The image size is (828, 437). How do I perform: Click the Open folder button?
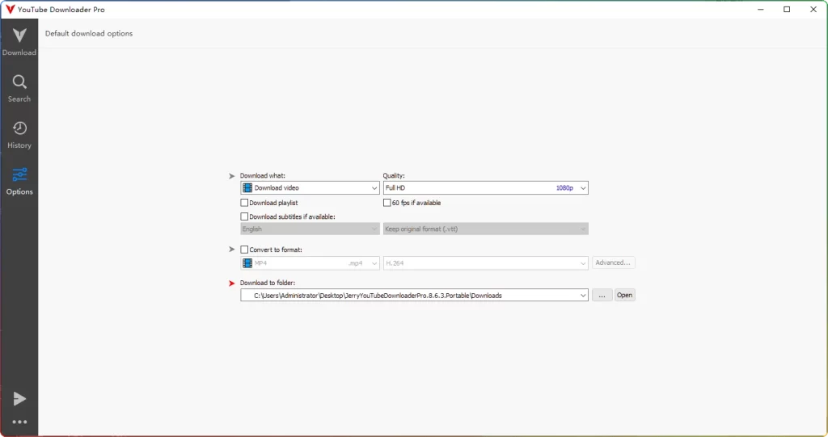point(625,296)
